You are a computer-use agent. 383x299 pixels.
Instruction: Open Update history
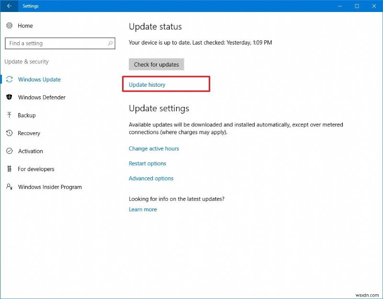coord(146,84)
